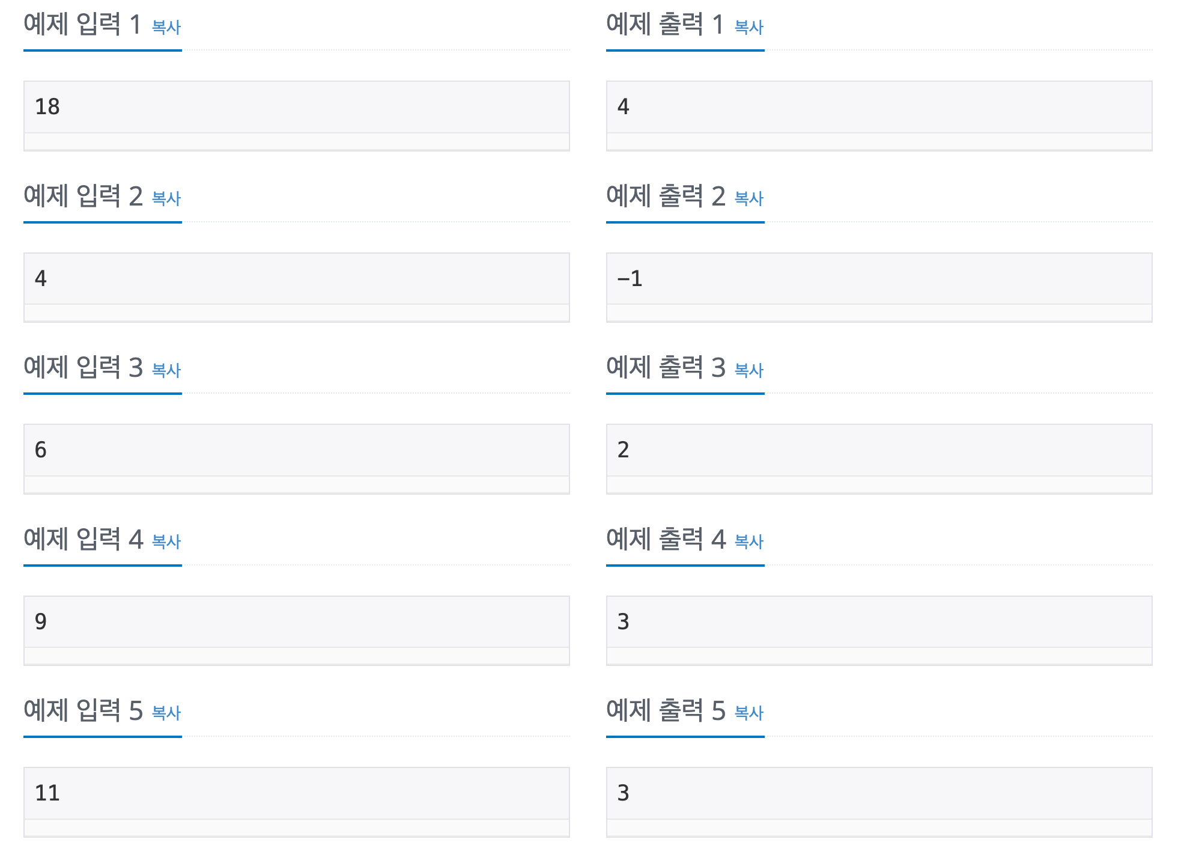Click the output box containing -1
1187x857 pixels.
click(x=879, y=287)
